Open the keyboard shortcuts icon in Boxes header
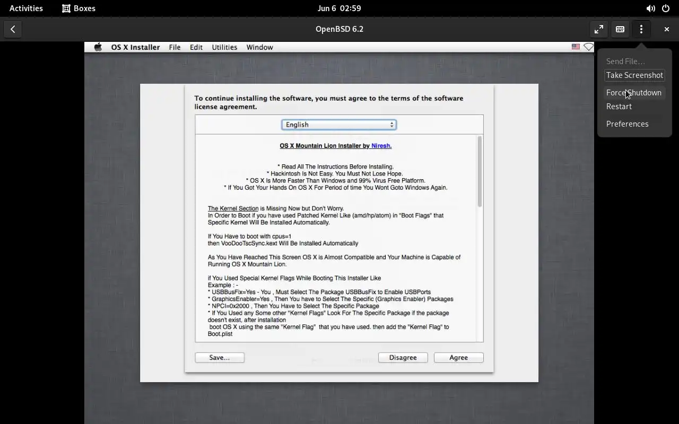This screenshot has width=679, height=424. [620, 29]
